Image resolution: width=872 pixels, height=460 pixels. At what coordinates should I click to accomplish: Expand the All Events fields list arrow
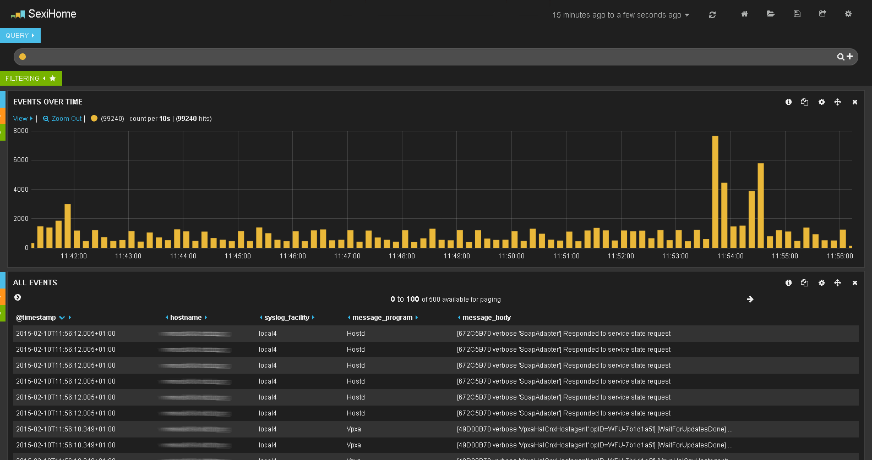click(18, 297)
